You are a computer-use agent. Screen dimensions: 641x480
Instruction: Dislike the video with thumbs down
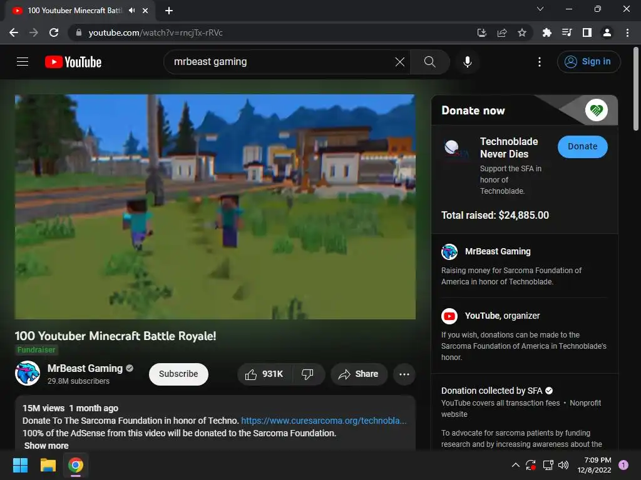coord(308,374)
